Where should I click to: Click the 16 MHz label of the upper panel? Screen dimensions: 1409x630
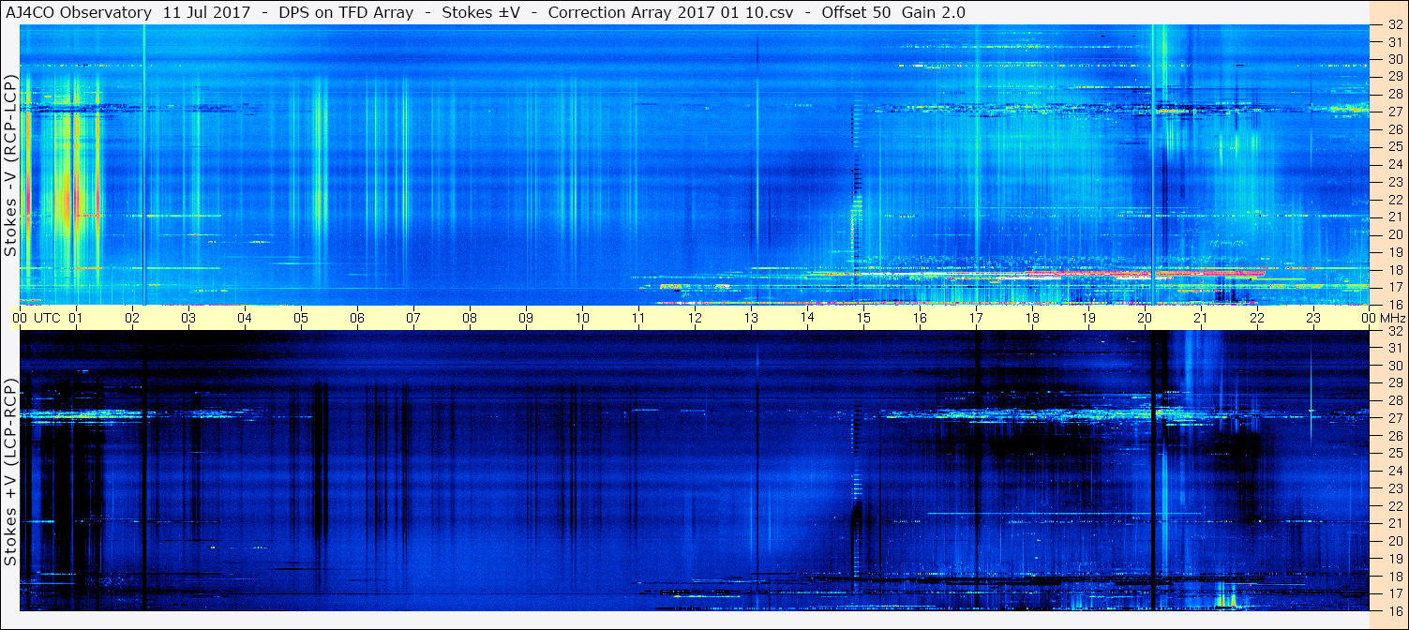(x=1394, y=304)
